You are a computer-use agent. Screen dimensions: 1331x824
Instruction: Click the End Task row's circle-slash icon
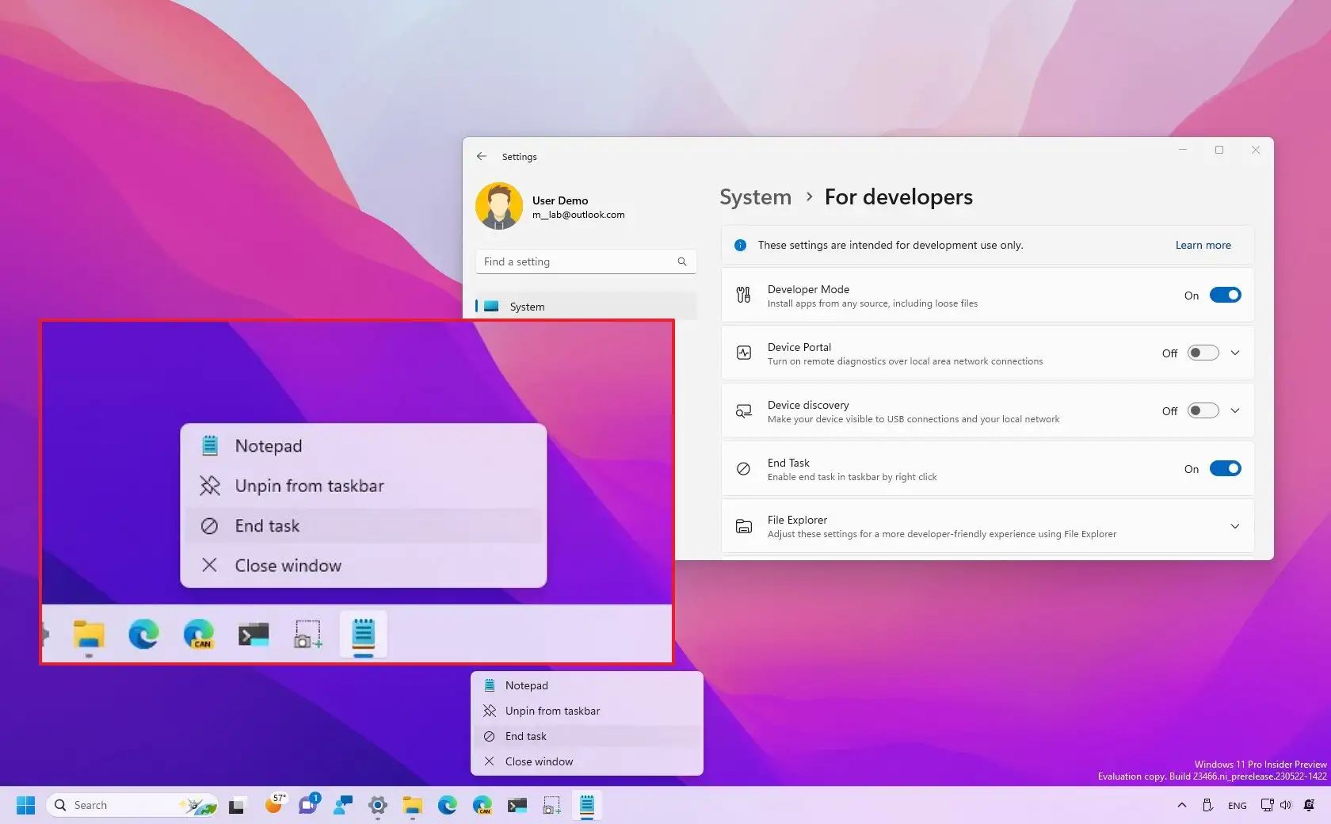pos(743,468)
